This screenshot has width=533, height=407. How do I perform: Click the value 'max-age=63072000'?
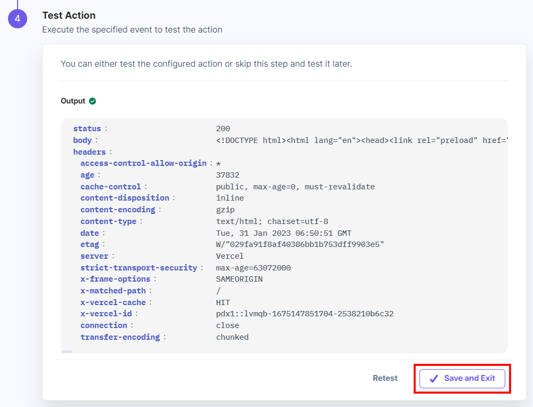pyautogui.click(x=253, y=268)
